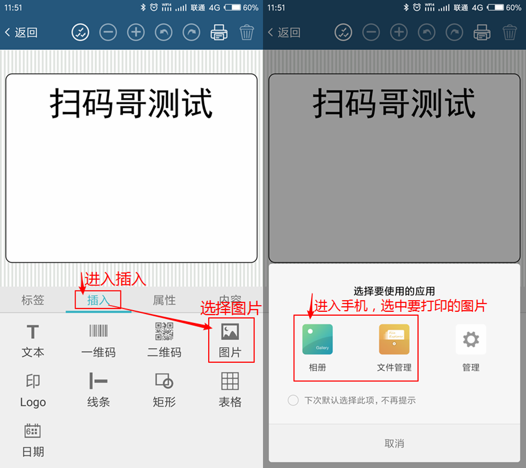
Task: Insert a 表格 table element
Action: click(x=230, y=390)
